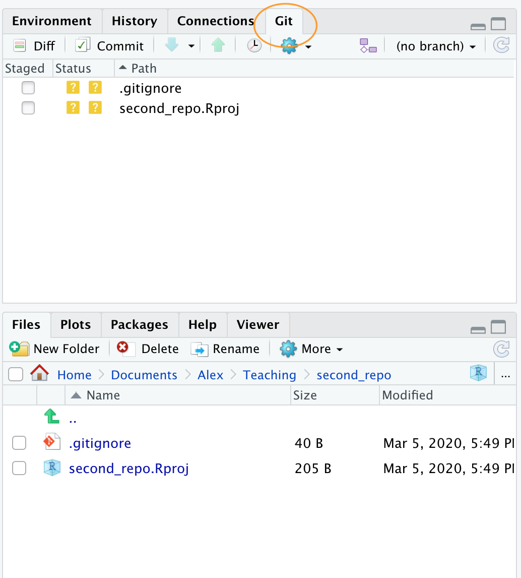The image size is (521, 578).
Task: Open Git history clock icon
Action: click(254, 46)
